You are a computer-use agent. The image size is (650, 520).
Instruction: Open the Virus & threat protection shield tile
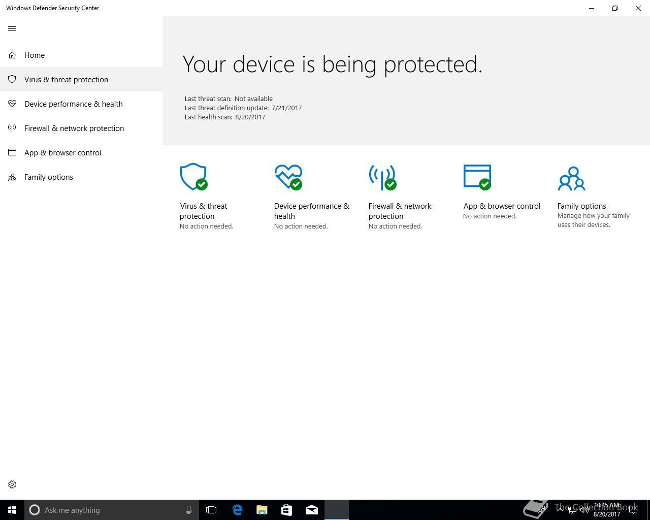point(193,177)
